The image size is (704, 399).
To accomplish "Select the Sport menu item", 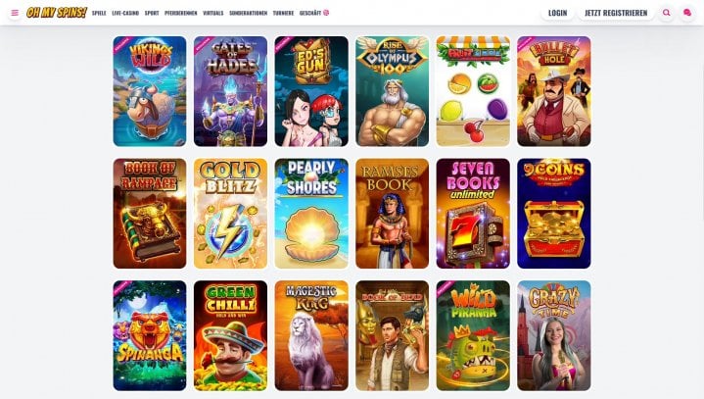I will click(x=152, y=13).
